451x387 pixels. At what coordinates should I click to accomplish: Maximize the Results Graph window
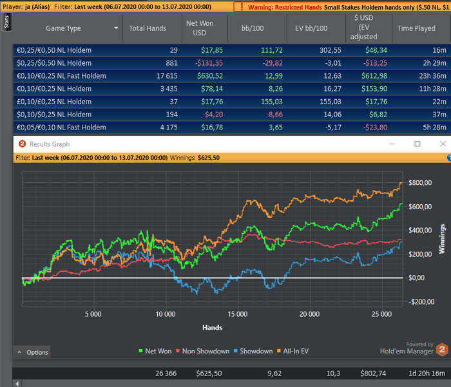click(x=417, y=144)
